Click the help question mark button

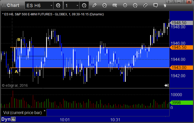169,2
